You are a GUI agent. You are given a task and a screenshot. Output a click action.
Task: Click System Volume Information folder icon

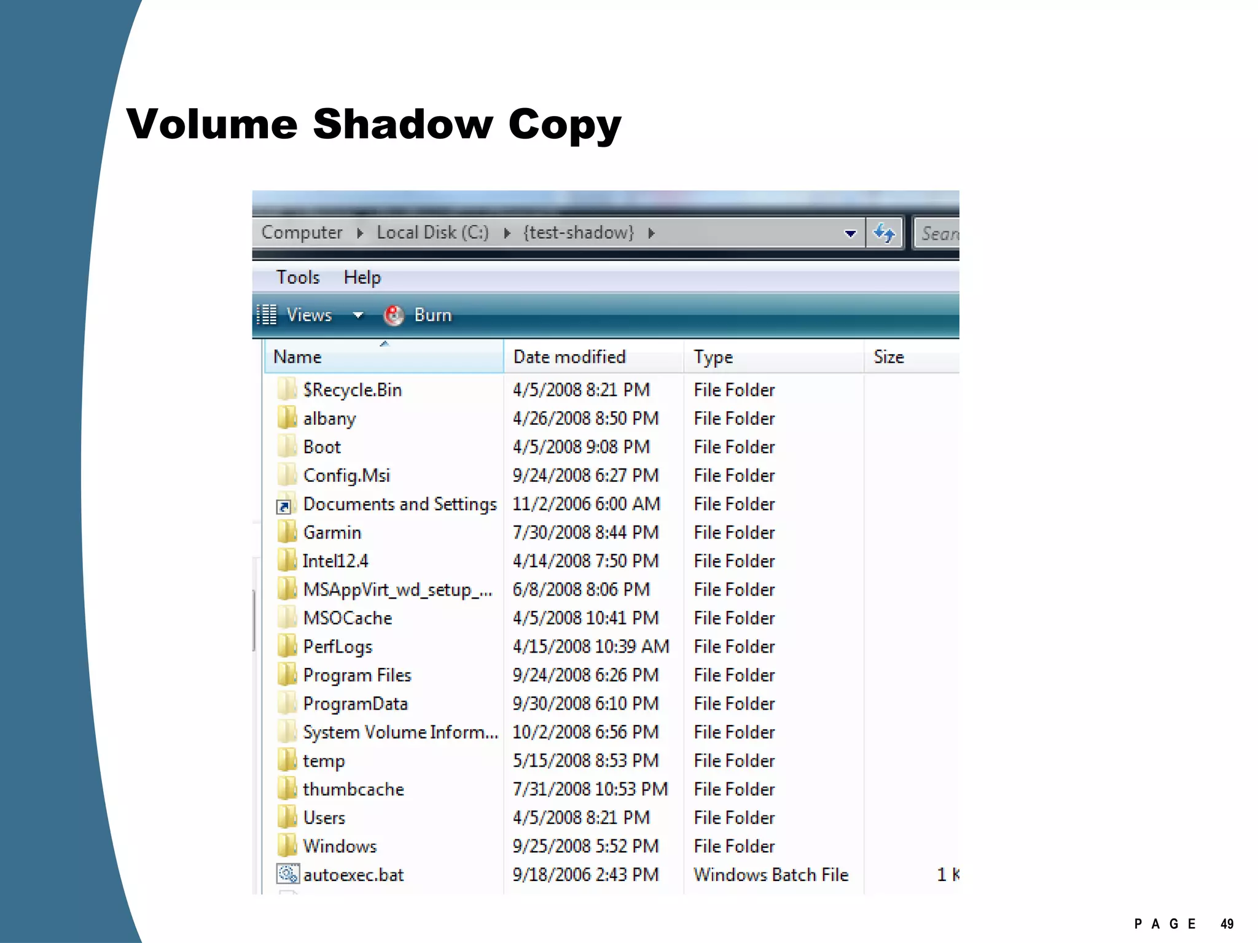click(287, 732)
